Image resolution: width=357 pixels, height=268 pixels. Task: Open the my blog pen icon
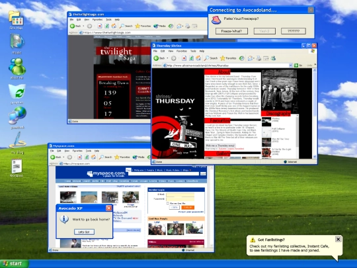click(17, 142)
